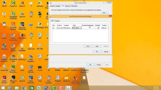Viewport: 161px width, 90px height.
Task: Click Apply in the Java Control Panel
Action: point(107,65)
